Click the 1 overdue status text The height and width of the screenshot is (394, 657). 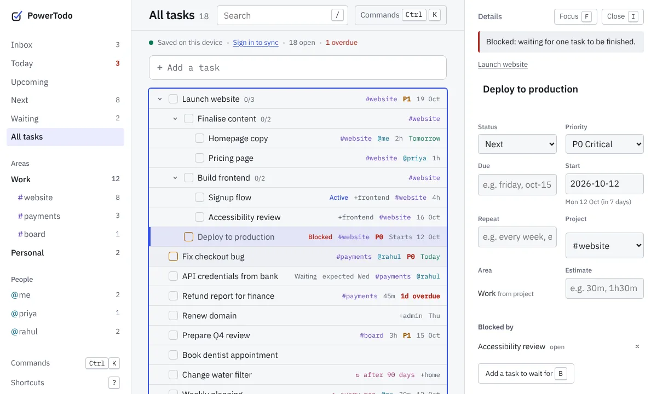point(342,43)
